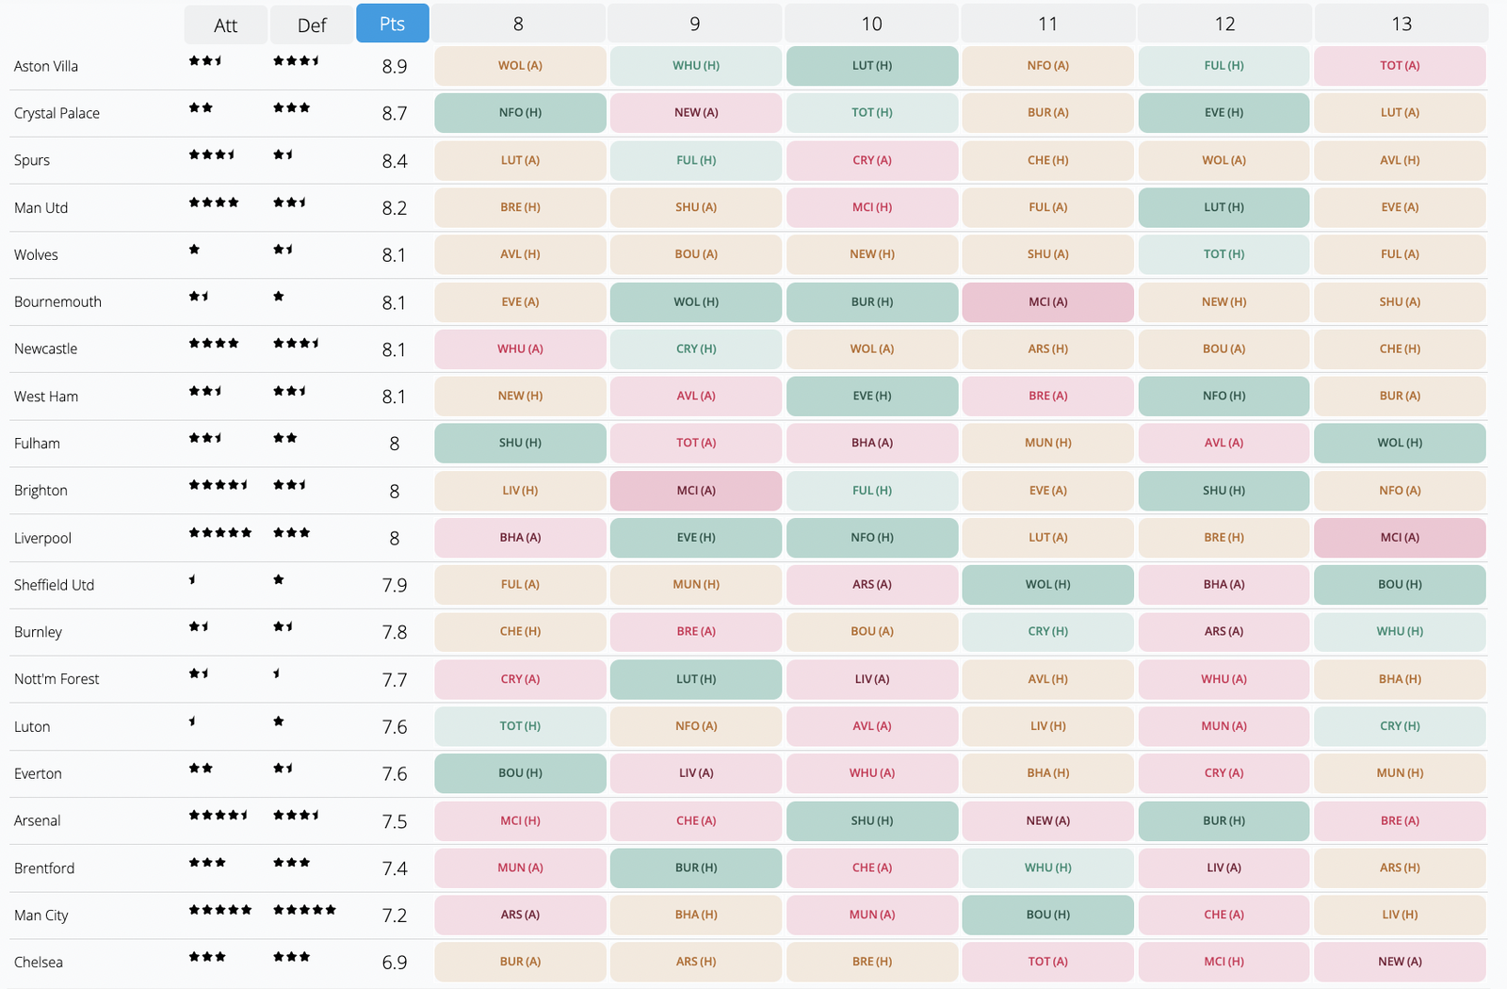Open gameweek 8 column header
The width and height of the screenshot is (1507, 989).
point(518,24)
